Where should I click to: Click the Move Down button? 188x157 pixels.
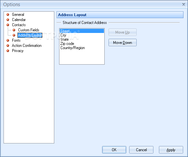tap(122, 42)
